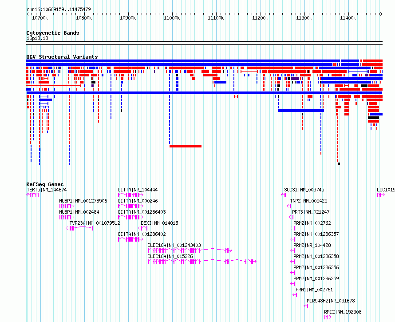Click the 10700k ruler tick label

coord(40,18)
